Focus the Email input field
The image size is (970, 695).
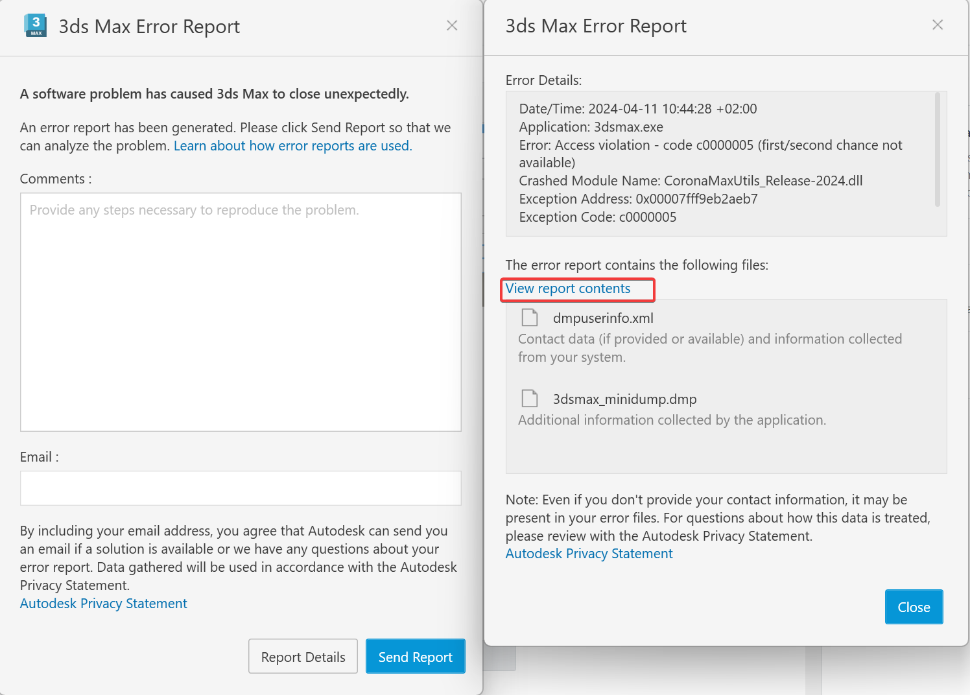(x=241, y=488)
